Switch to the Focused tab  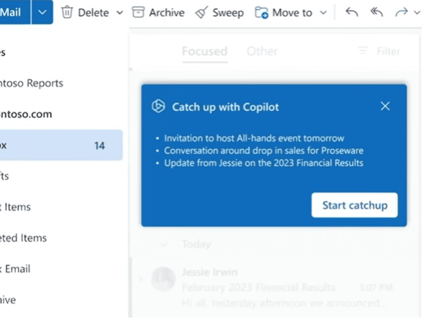tap(205, 51)
